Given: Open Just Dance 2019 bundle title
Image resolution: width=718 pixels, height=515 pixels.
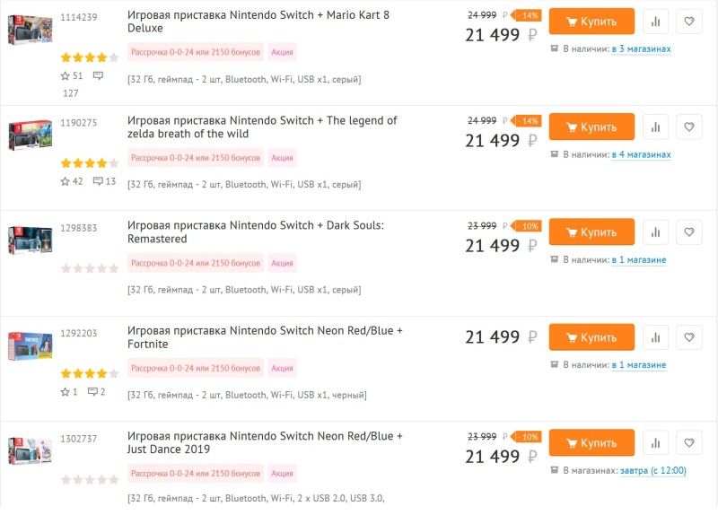Looking at the screenshot, I should pos(265,442).
